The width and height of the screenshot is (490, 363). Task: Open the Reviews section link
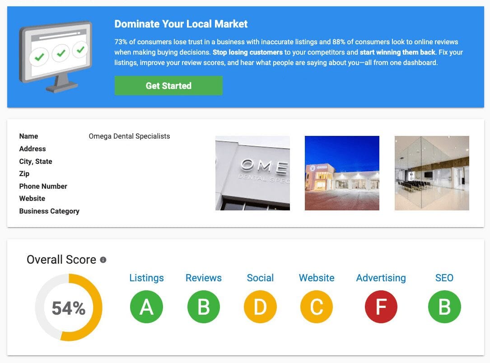[x=203, y=278]
